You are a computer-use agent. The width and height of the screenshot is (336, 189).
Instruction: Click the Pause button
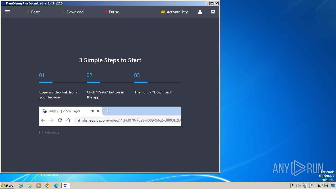[x=112, y=12]
